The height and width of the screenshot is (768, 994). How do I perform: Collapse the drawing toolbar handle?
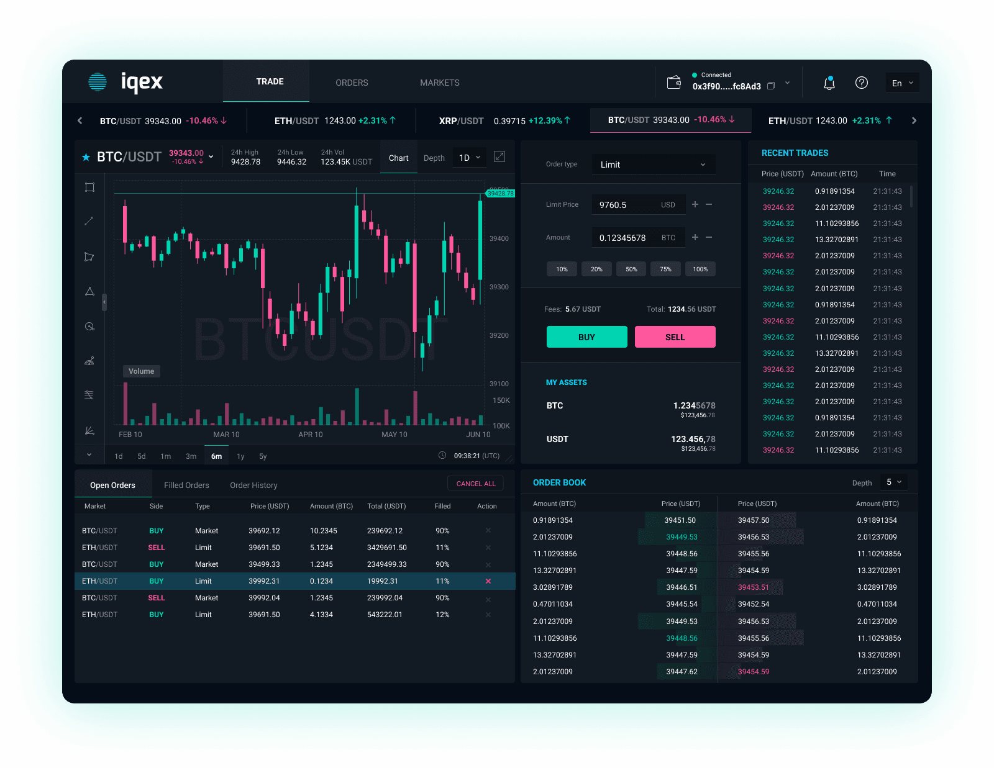104,302
